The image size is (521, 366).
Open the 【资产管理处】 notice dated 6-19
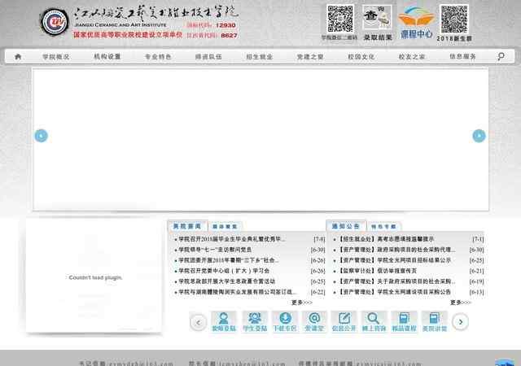pyautogui.click(x=396, y=281)
